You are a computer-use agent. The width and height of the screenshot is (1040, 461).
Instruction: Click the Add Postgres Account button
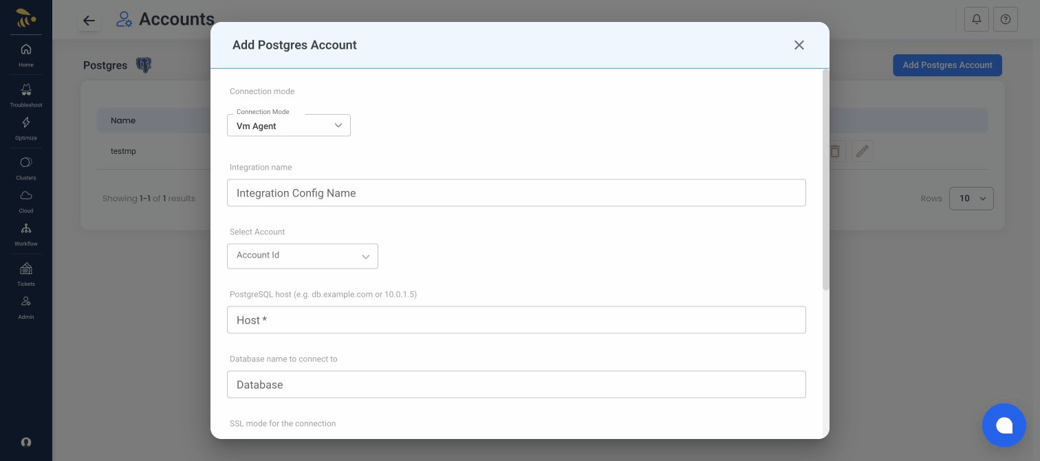(947, 65)
